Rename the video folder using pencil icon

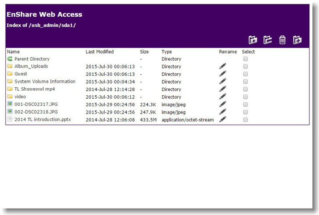pyautogui.click(x=223, y=97)
